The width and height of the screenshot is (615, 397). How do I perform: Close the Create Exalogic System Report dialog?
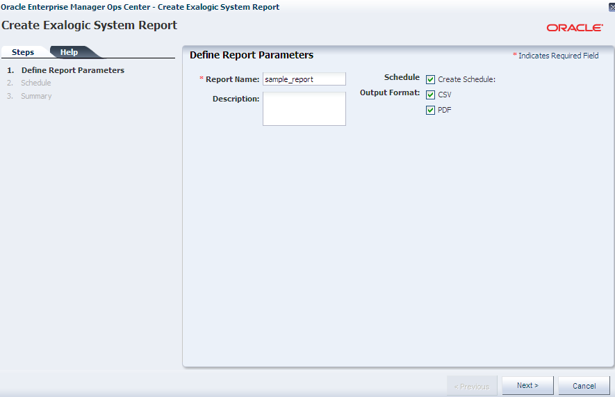[x=612, y=7]
